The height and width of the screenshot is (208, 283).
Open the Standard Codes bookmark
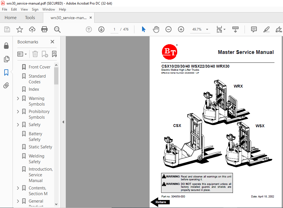37,79
